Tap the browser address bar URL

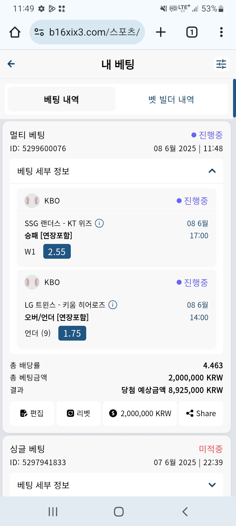[94, 32]
